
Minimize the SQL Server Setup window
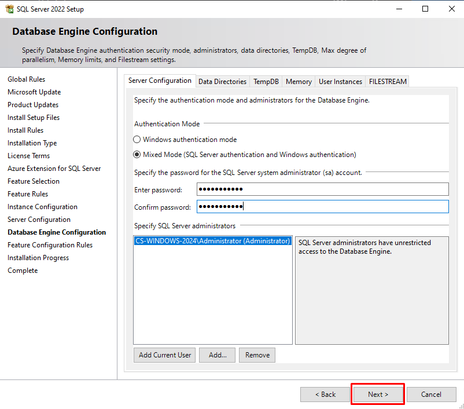coord(399,9)
